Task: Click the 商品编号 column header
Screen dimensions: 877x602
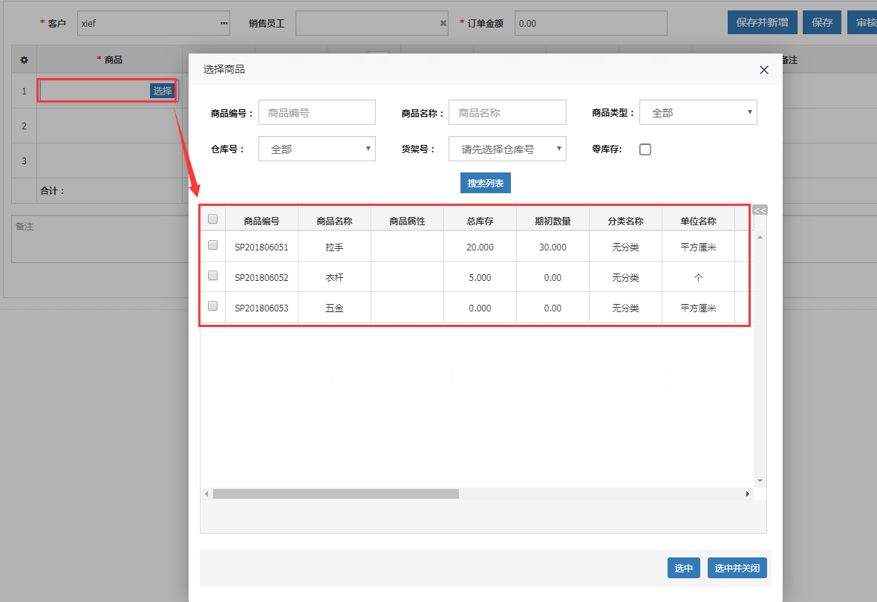Action: coord(261,221)
